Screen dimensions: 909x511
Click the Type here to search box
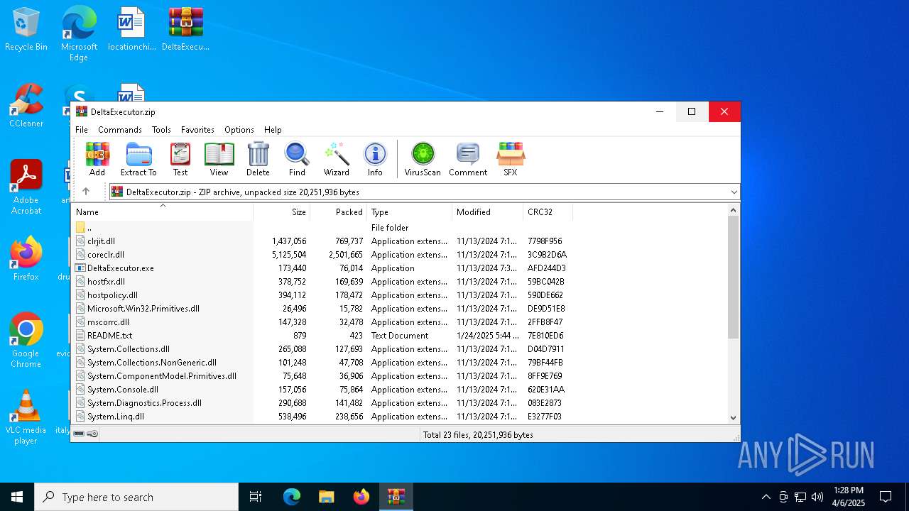point(136,497)
